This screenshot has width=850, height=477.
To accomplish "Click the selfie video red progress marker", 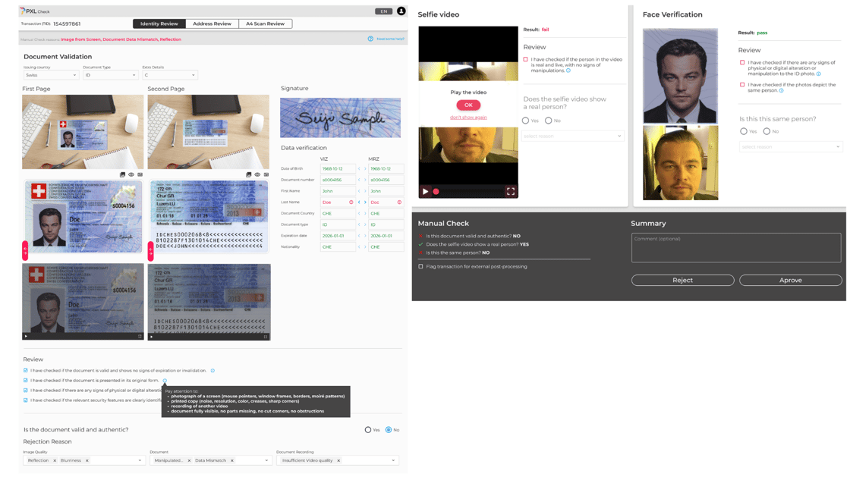I will coord(436,192).
